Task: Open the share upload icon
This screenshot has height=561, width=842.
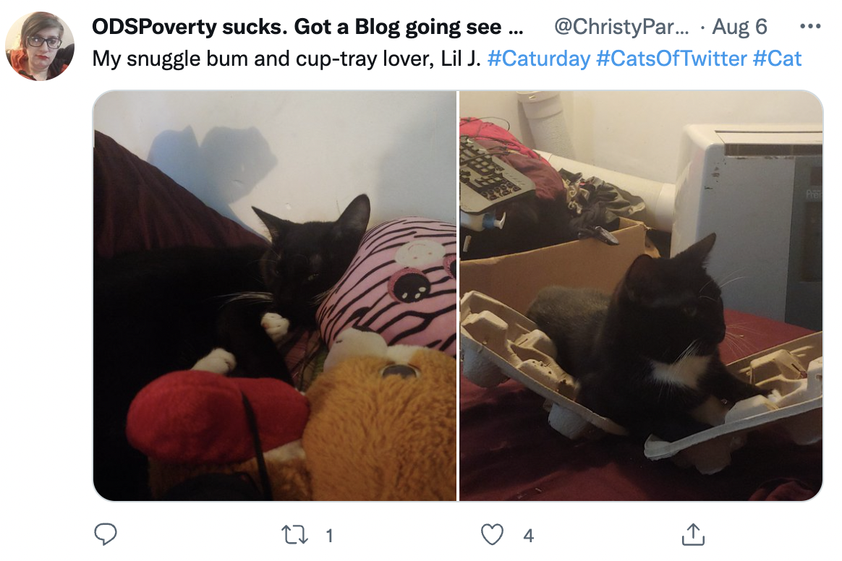Action: (x=693, y=535)
